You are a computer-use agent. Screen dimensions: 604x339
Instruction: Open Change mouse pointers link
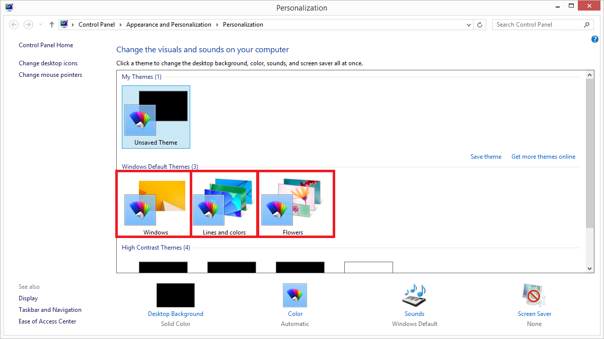coord(50,75)
